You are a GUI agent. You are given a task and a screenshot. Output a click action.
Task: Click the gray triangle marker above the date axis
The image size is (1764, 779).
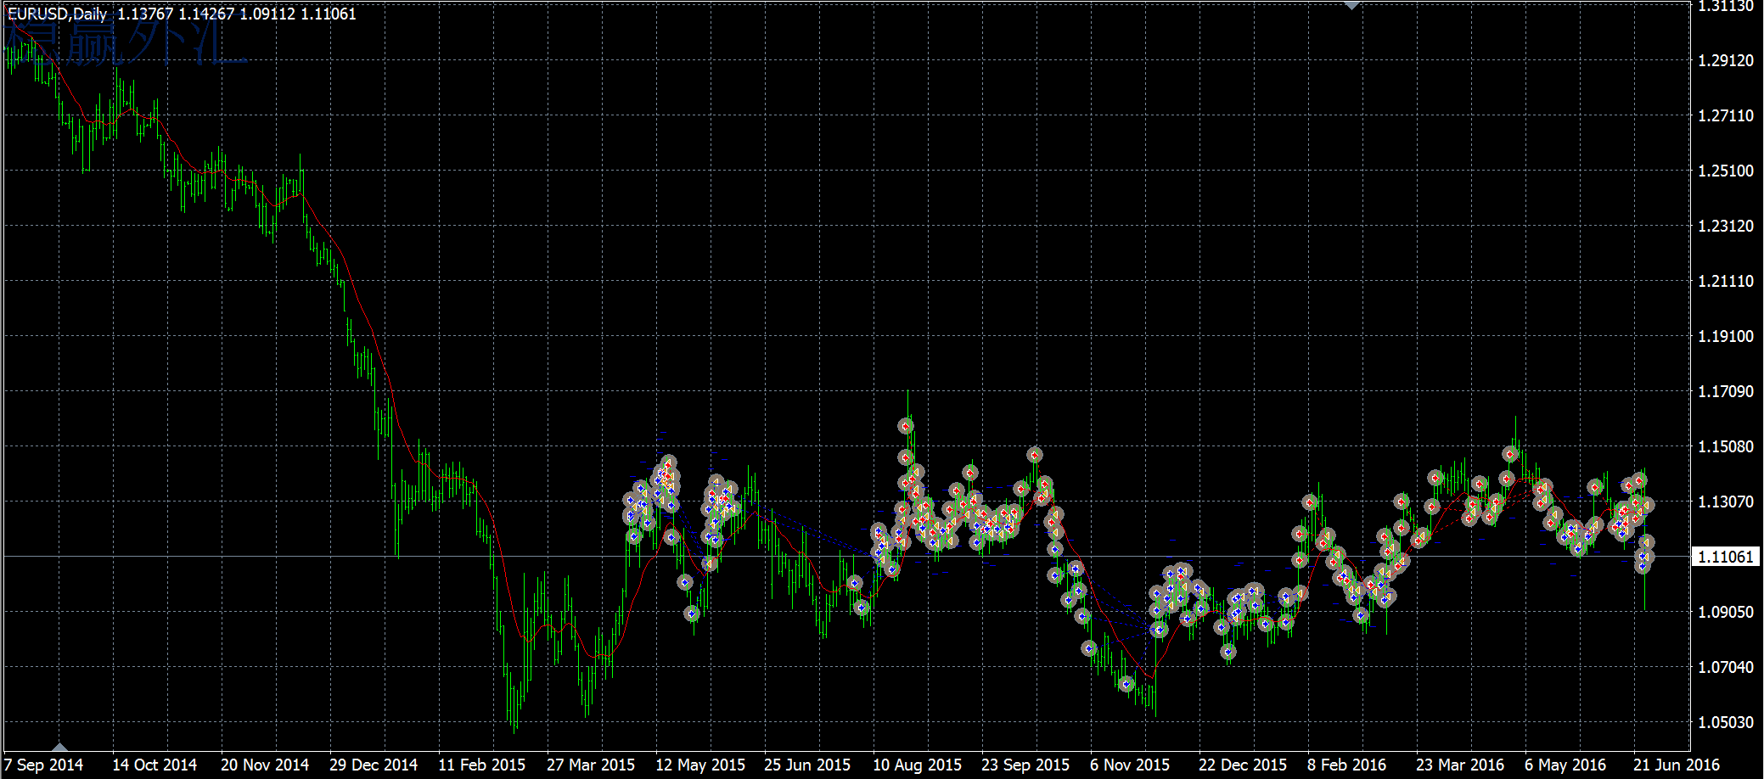point(59,747)
